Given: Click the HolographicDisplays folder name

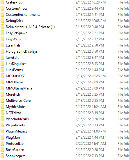Looking at the screenshot, I should point(22,51).
